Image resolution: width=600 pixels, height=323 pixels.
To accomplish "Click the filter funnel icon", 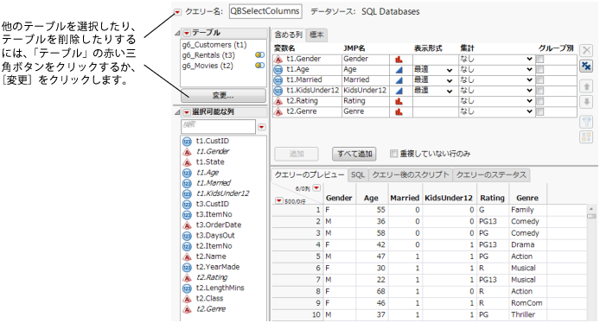I will 586,123.
